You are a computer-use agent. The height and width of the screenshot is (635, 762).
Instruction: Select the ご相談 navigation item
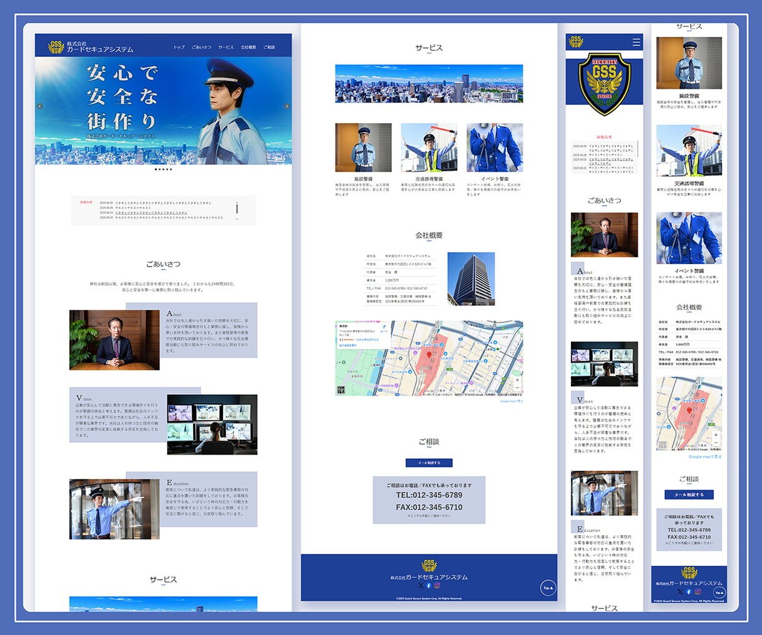coord(269,47)
